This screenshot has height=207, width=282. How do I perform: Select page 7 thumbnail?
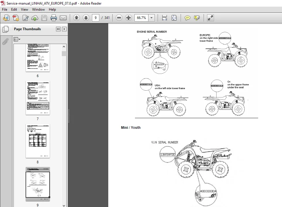38,98
